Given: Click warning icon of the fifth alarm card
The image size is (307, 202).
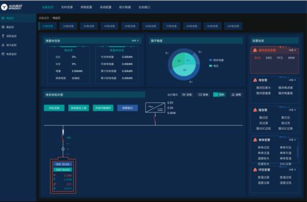Looking at the screenshot, I should [255, 169].
